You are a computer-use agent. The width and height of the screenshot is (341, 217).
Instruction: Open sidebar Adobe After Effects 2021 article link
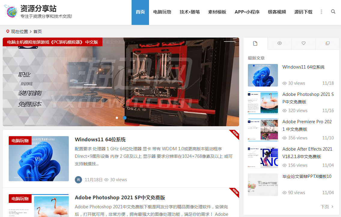point(307,153)
